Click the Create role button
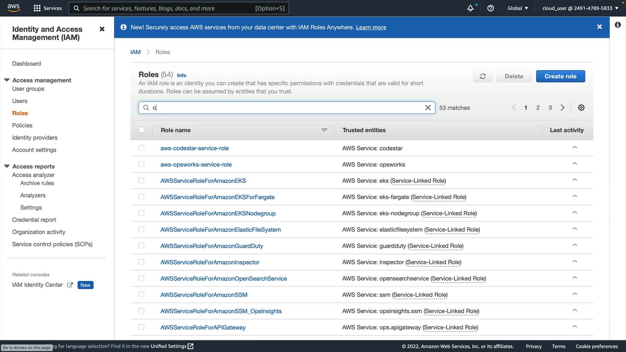 click(x=560, y=76)
